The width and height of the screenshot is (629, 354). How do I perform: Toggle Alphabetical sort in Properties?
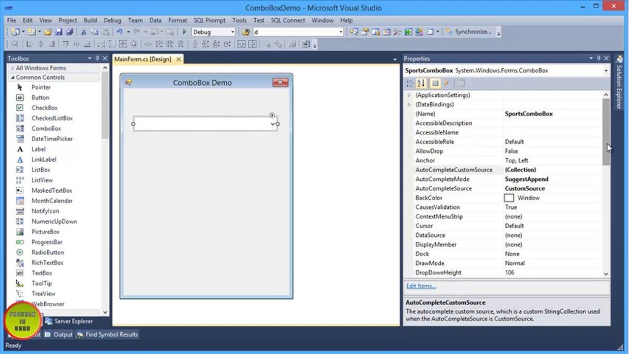pyautogui.click(x=420, y=84)
